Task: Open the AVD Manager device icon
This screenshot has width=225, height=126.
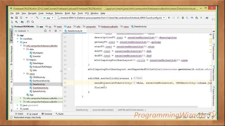Action: (x=12, y=22)
